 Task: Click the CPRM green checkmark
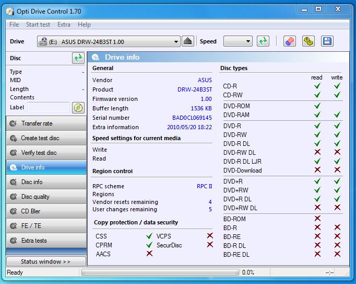tap(149, 245)
